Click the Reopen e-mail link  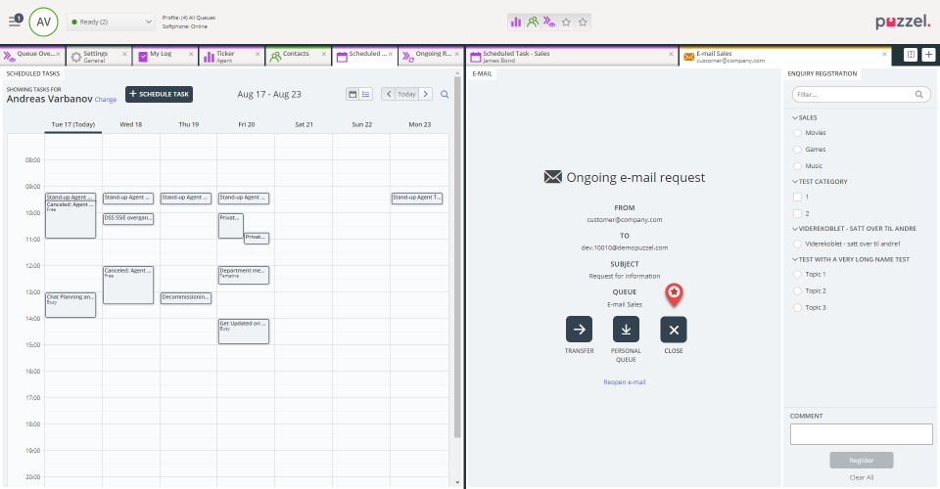625,382
